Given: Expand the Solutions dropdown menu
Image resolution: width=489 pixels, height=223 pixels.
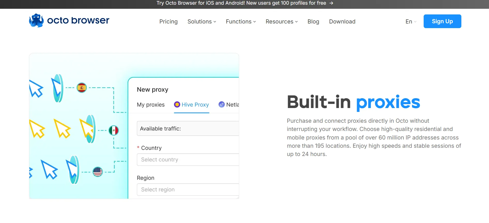Looking at the screenshot, I should [202, 22].
